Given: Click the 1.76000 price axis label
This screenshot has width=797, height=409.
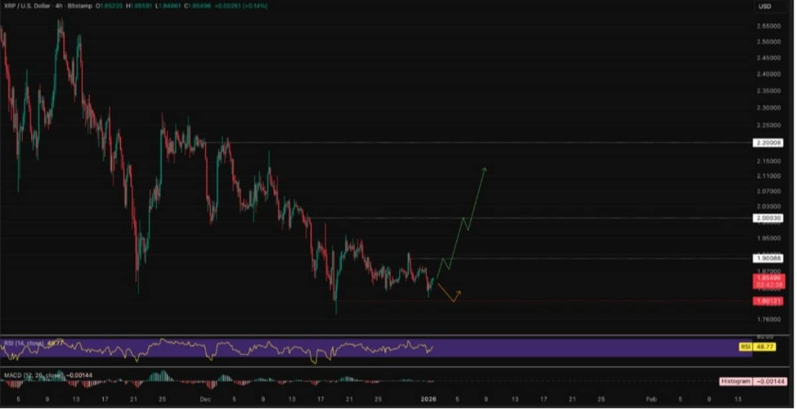Looking at the screenshot, I should click(769, 319).
